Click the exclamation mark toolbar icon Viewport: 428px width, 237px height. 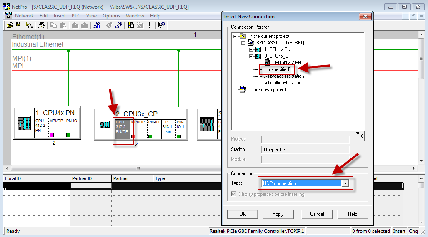[150, 25]
